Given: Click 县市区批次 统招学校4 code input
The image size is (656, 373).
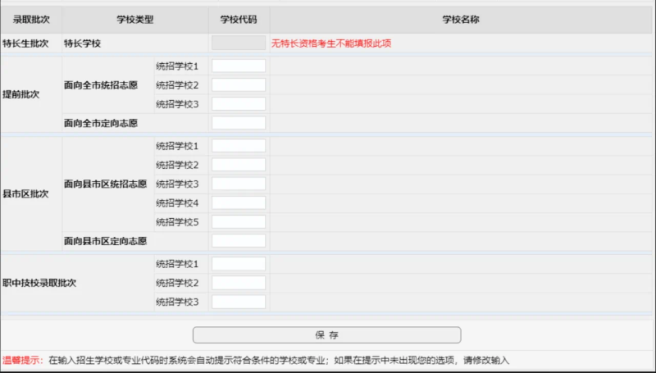Looking at the screenshot, I should click(x=238, y=202).
